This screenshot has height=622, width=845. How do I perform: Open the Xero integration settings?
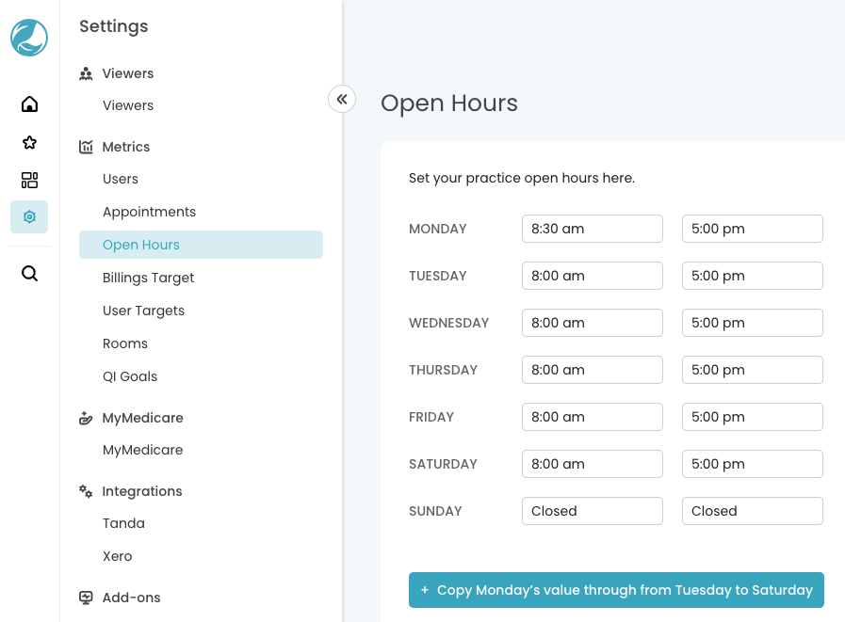pos(118,556)
